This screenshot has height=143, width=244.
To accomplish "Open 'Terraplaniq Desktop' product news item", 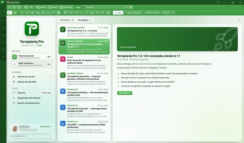I will (84, 95).
